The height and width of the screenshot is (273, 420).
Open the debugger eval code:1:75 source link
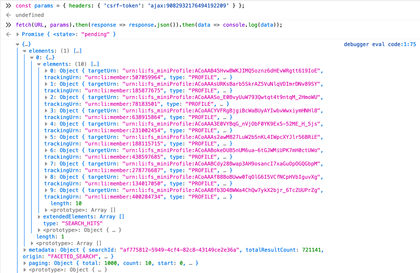coord(380,44)
